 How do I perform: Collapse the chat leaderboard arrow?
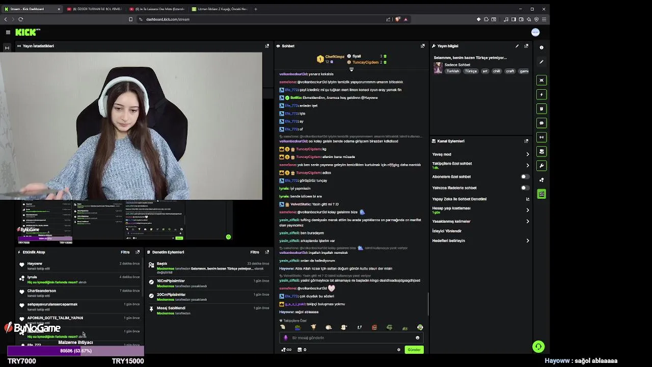(351, 69)
